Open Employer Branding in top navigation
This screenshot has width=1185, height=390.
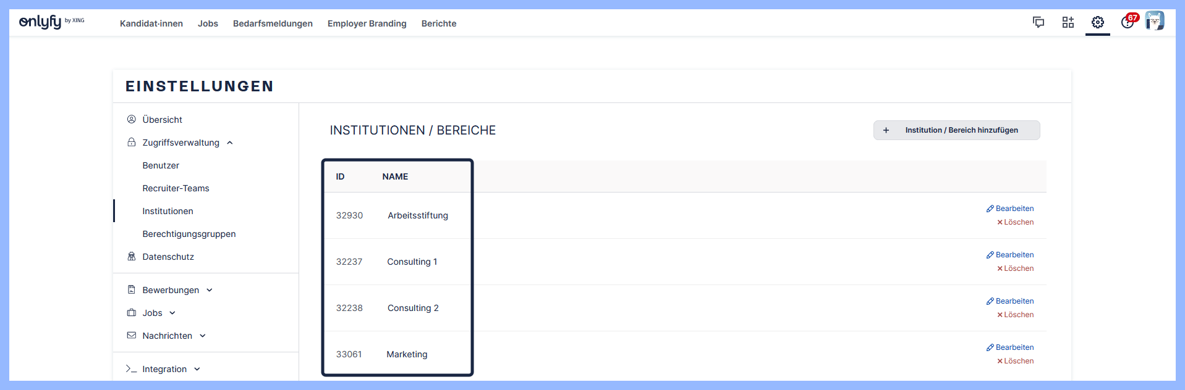(367, 23)
